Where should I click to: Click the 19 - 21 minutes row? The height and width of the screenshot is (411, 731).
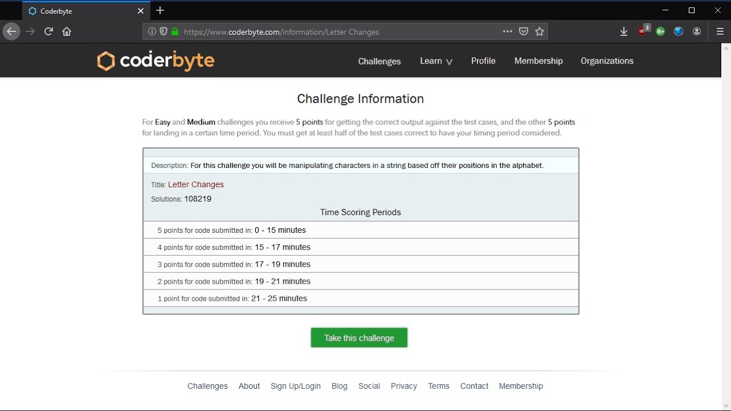361,281
